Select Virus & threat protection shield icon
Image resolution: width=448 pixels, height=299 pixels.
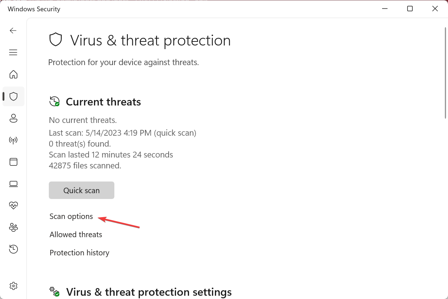(13, 96)
